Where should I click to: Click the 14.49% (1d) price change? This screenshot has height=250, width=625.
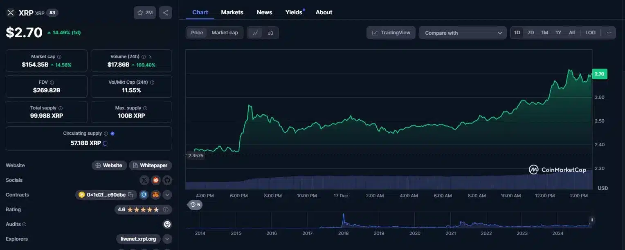(64, 33)
